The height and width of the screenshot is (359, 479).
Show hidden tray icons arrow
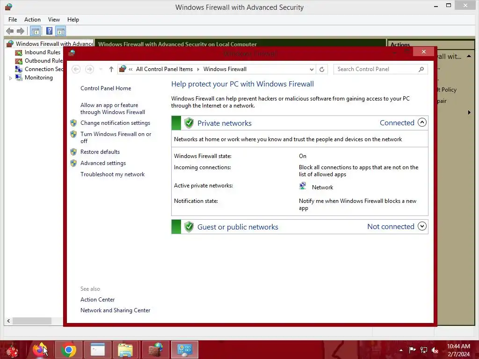click(x=401, y=350)
